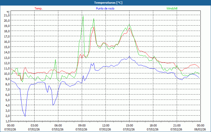Click the green Windchill peak just after 09:00
The image size is (211, 132).
pos(83,17)
